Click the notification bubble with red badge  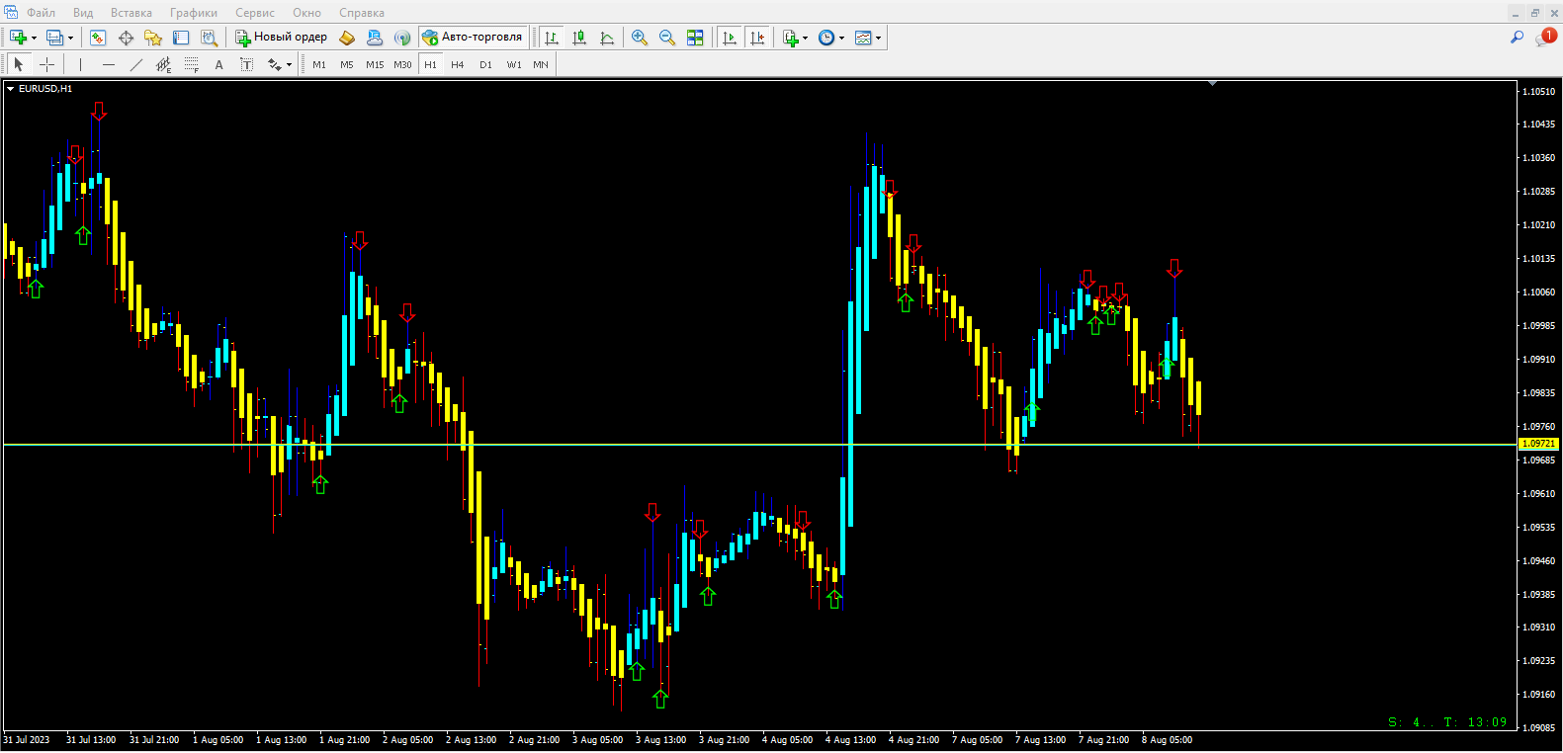1545,38
